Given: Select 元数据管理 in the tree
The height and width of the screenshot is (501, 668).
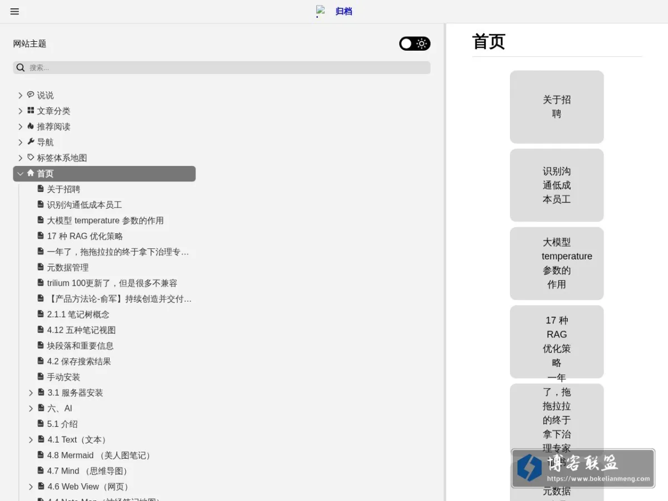Looking at the screenshot, I should (68, 267).
